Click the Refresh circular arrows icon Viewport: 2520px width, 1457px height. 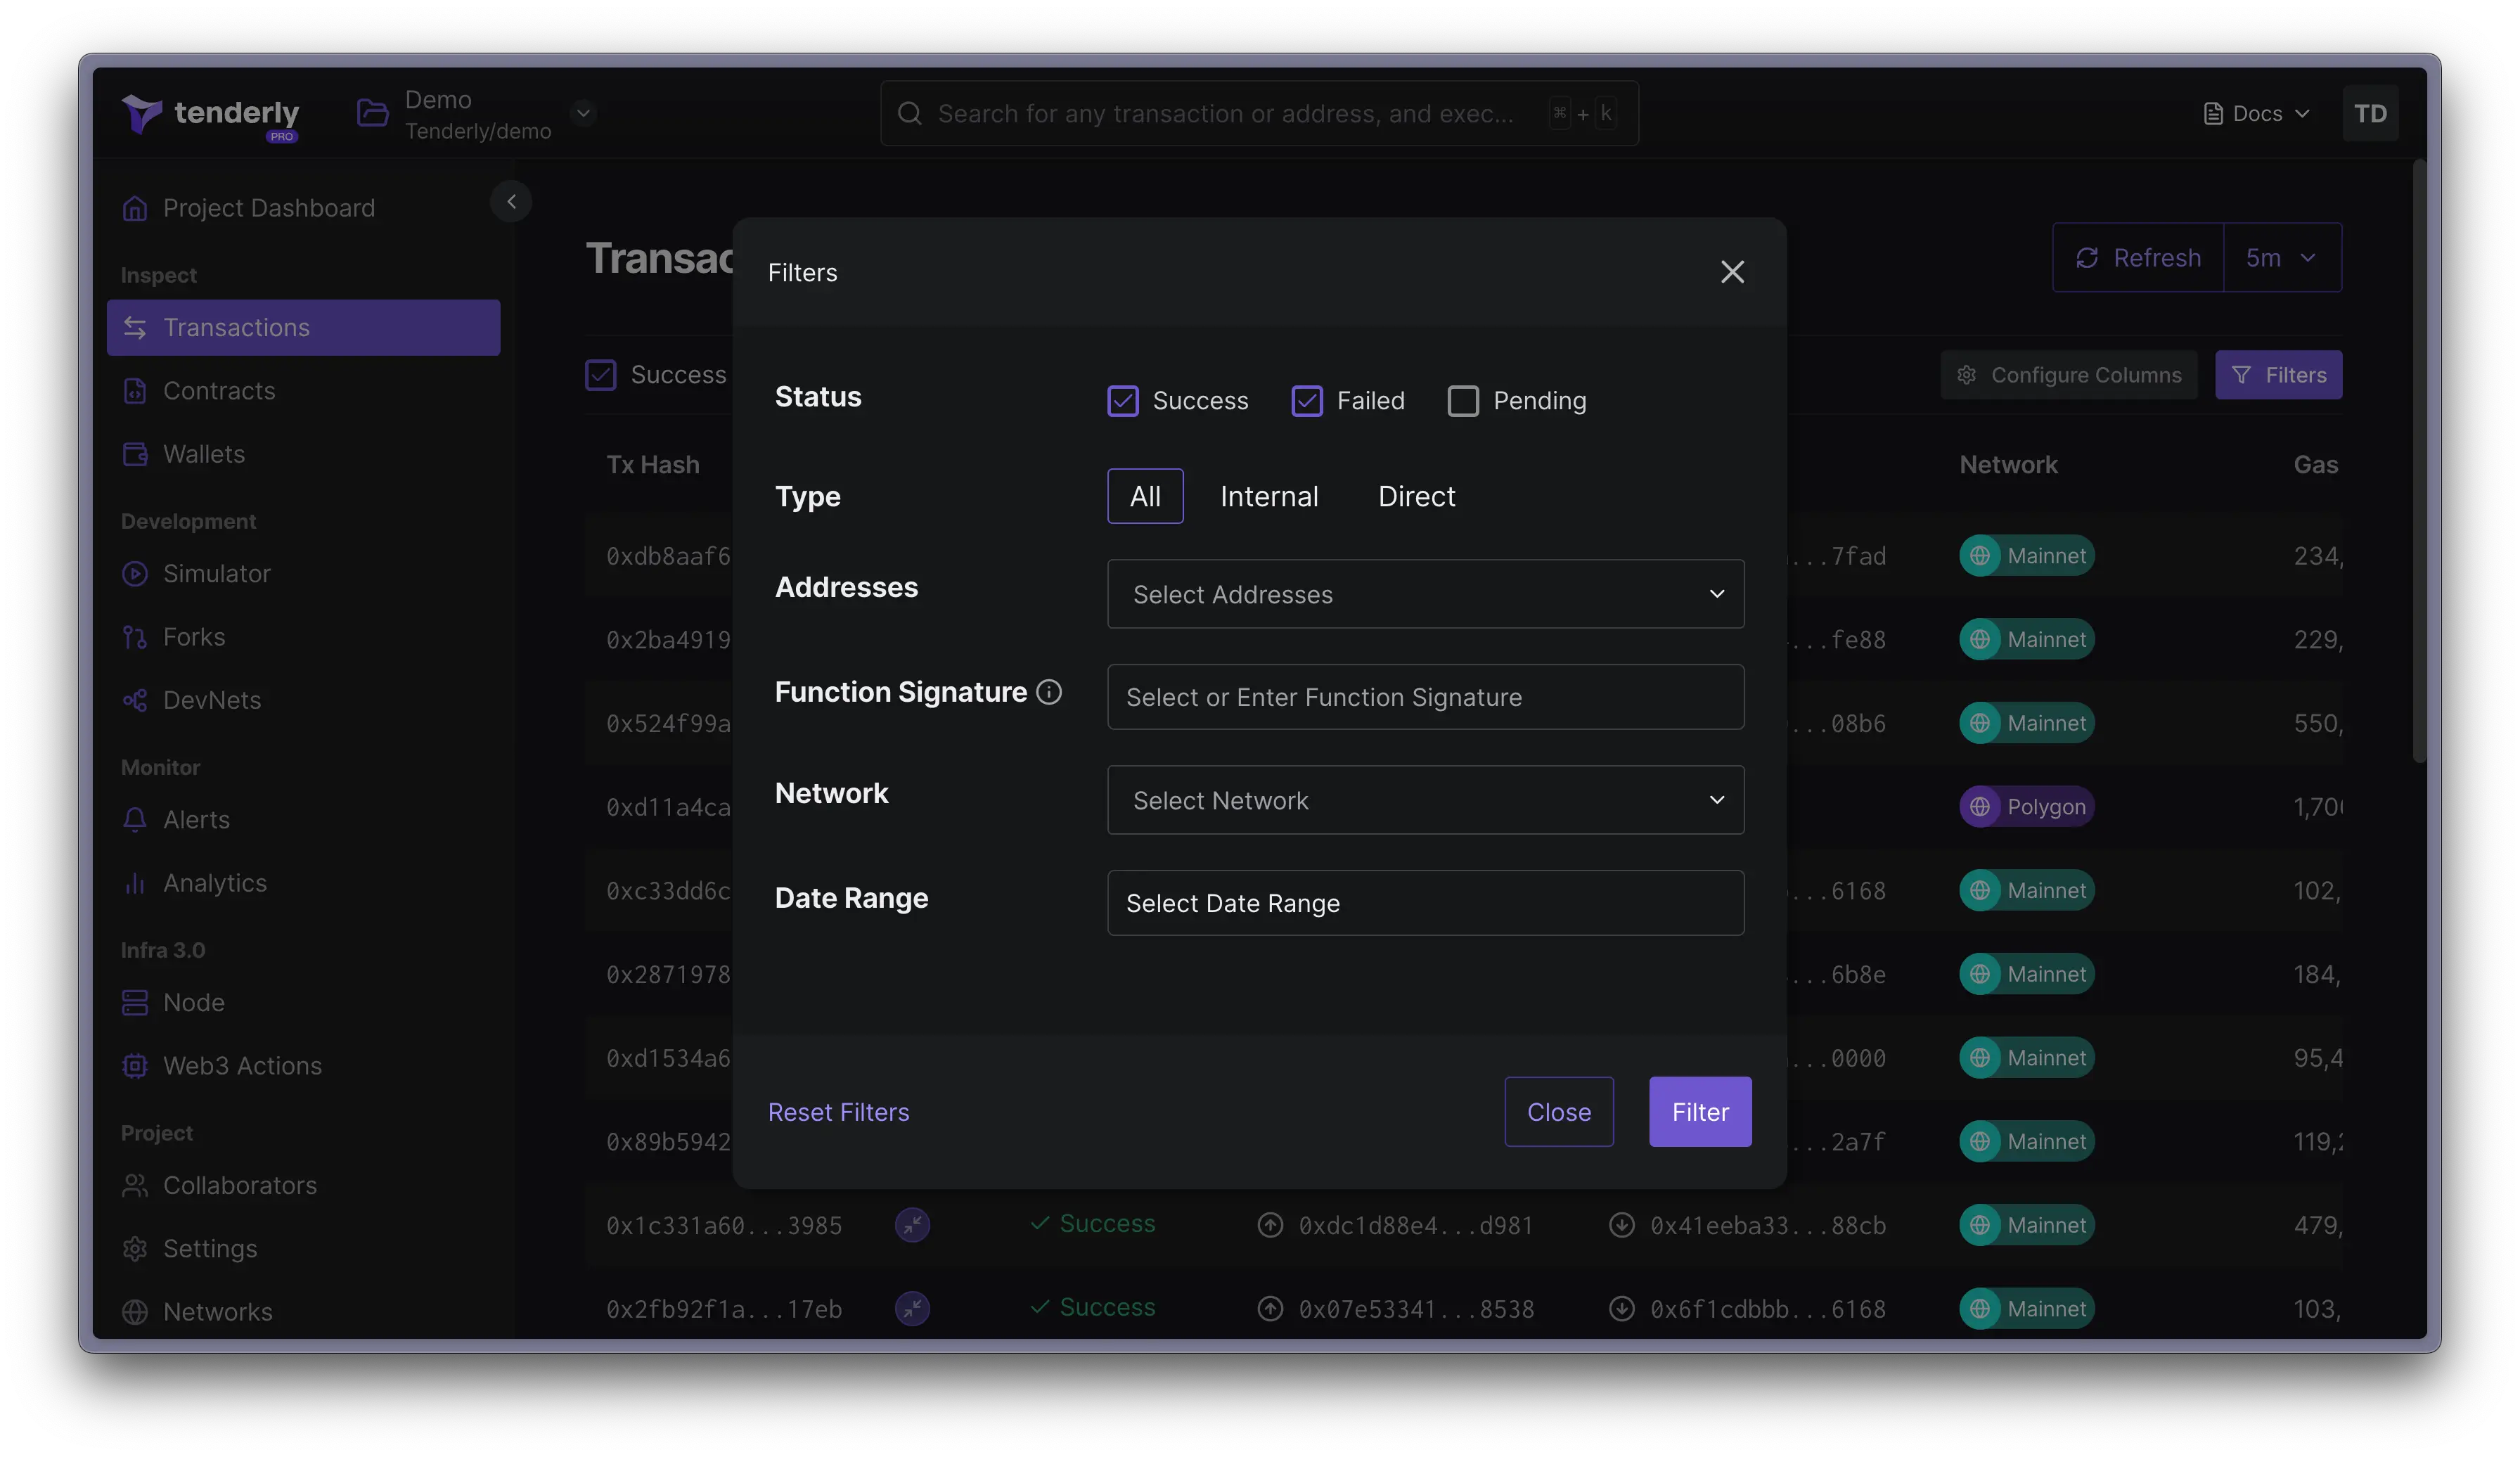pos(2087,258)
